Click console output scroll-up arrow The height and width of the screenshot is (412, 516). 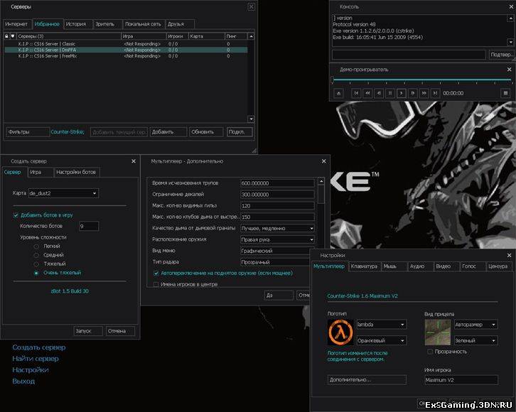(511, 18)
